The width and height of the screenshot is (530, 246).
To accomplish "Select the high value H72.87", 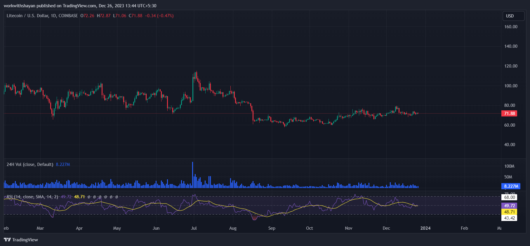I will click(x=104, y=16).
